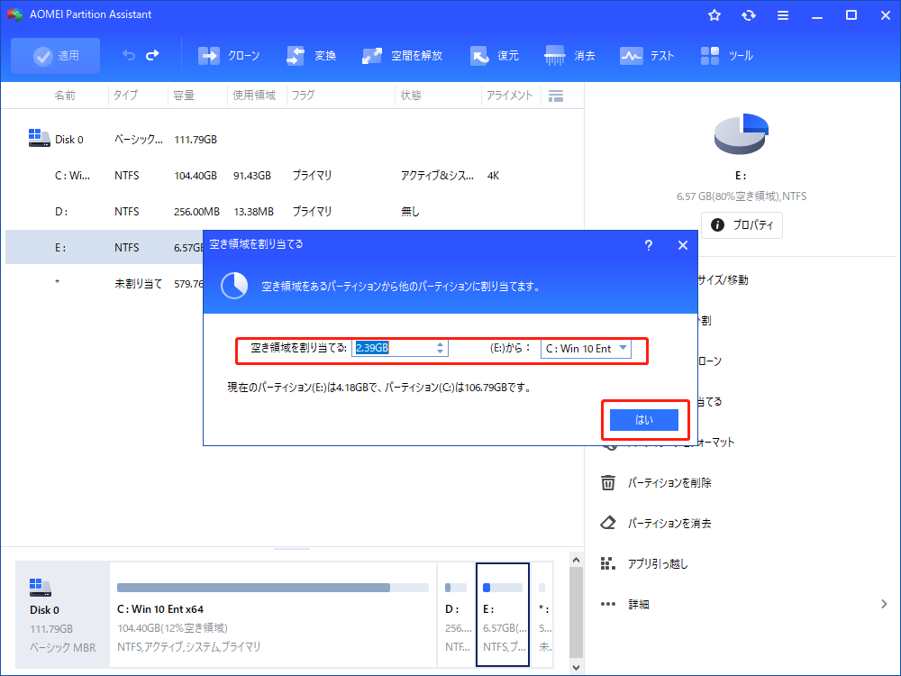This screenshot has height=676, width=901.
Task: Sort by the 使用領域 column header
Action: (254, 96)
